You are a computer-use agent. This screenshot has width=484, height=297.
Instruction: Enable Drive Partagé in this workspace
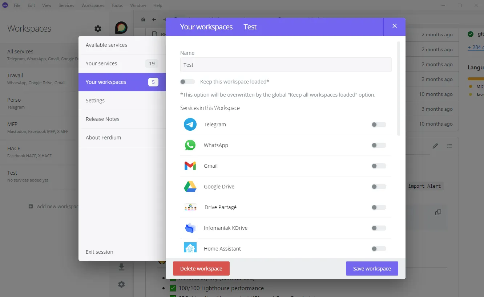point(379,207)
